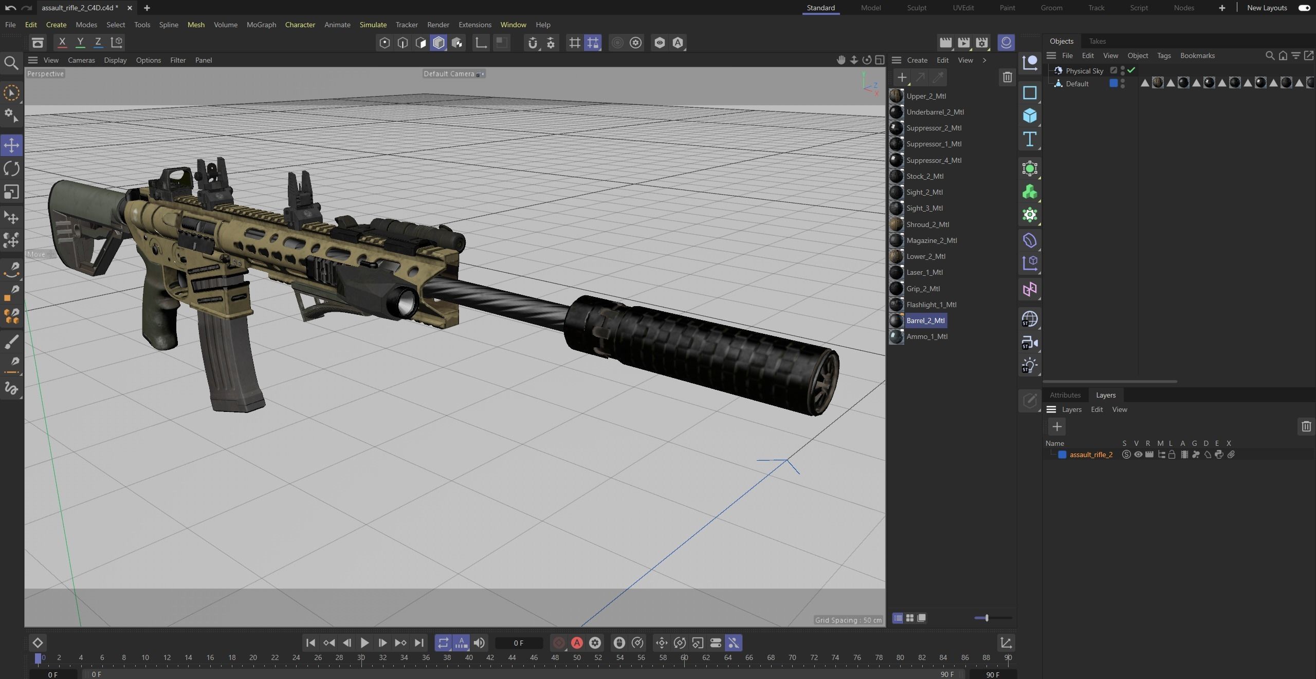Switch to Edges mode
Screen dimensions: 1316x679
[x=403, y=43]
